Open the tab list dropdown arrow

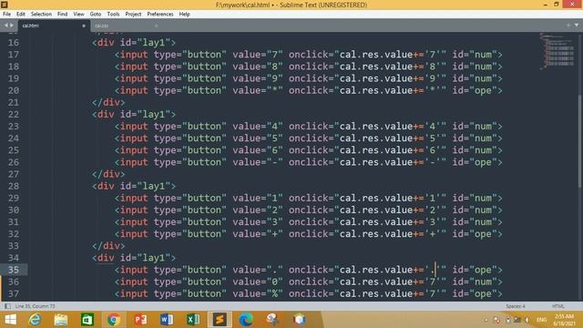click(x=577, y=26)
